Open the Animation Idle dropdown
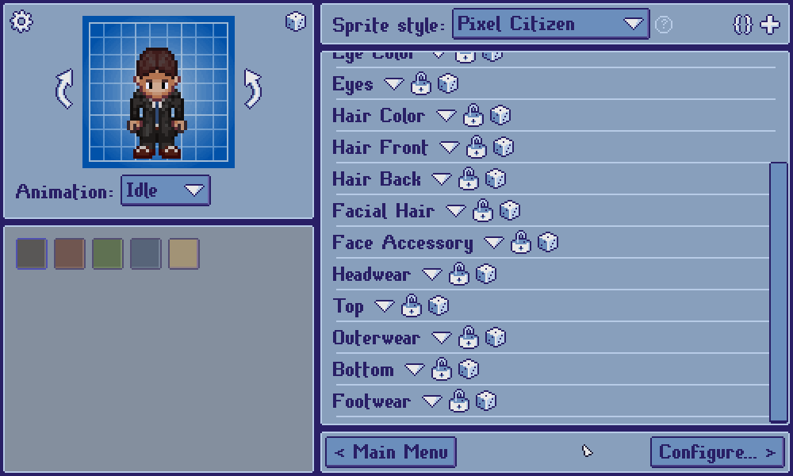Viewport: 793px width, 476px height. [x=166, y=190]
